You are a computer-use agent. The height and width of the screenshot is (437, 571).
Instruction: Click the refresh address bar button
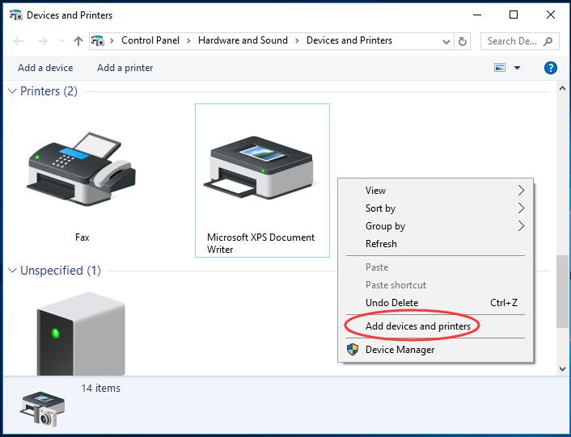pyautogui.click(x=463, y=41)
